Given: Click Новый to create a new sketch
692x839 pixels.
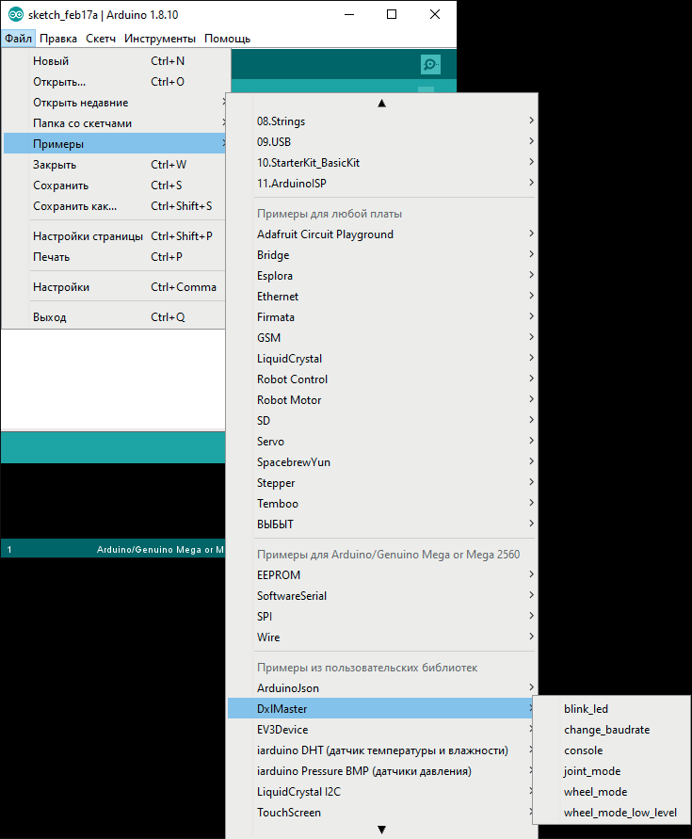Looking at the screenshot, I should 50,61.
